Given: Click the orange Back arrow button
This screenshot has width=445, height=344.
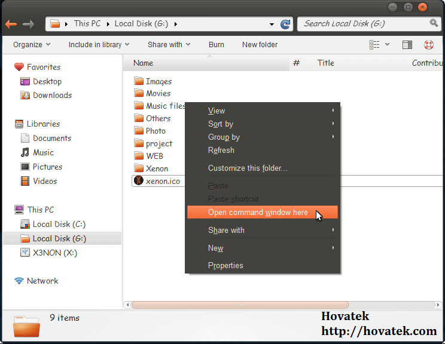Looking at the screenshot, I should (11, 24).
